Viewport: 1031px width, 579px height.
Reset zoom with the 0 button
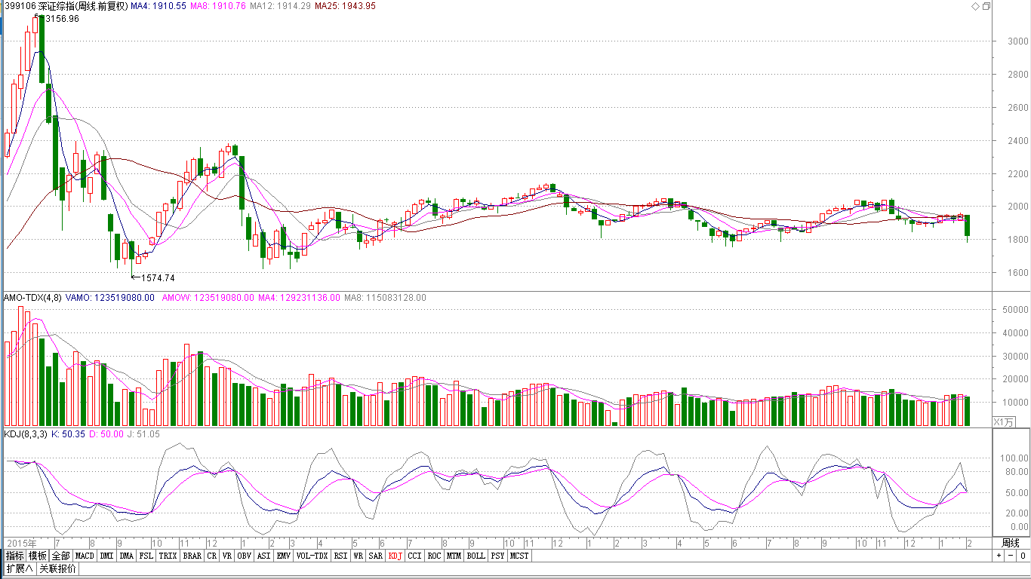(x=1022, y=556)
